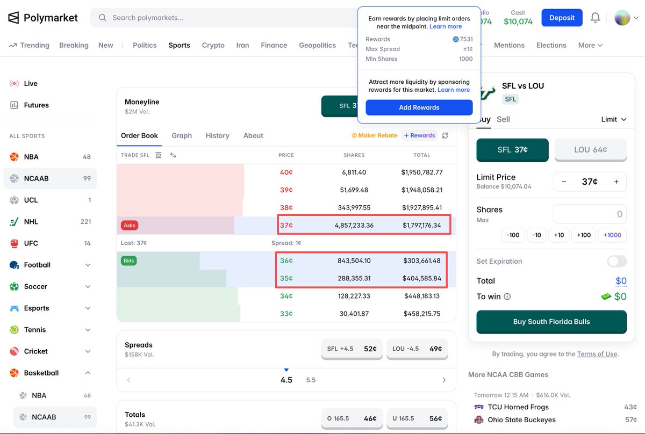
Task: Expand the Football sidebar section
Action: tap(88, 265)
